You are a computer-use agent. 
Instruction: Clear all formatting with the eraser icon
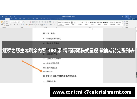[31, 22]
